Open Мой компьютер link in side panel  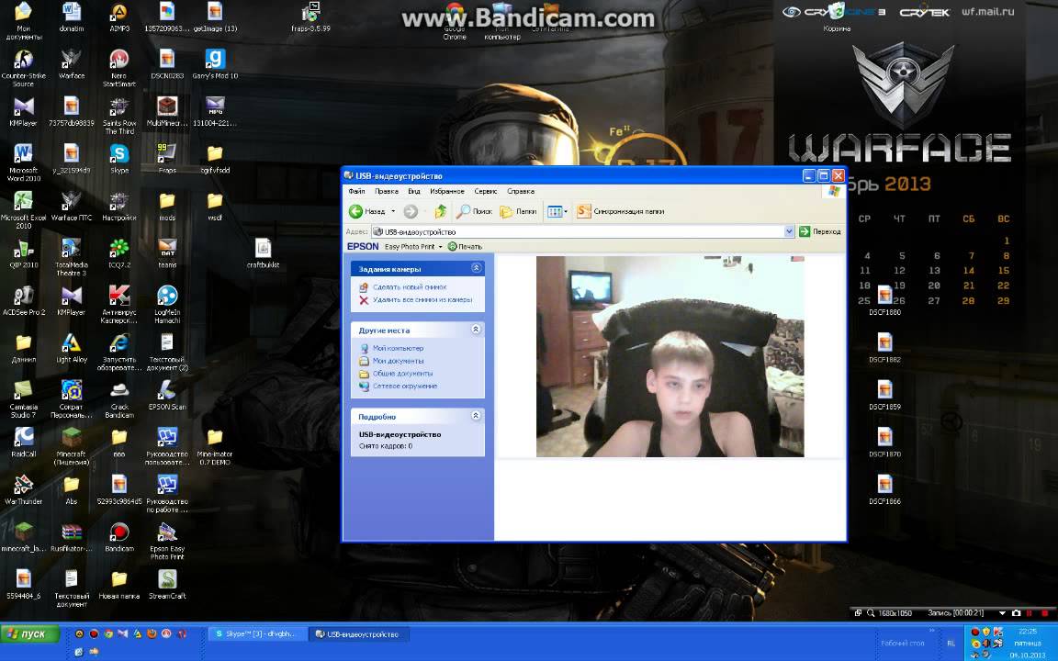coord(398,348)
